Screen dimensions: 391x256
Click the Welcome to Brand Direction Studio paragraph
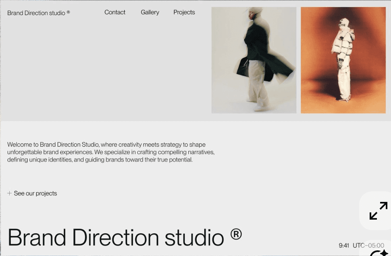tap(111, 152)
